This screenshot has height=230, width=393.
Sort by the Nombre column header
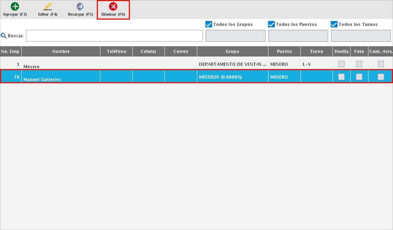(61, 51)
